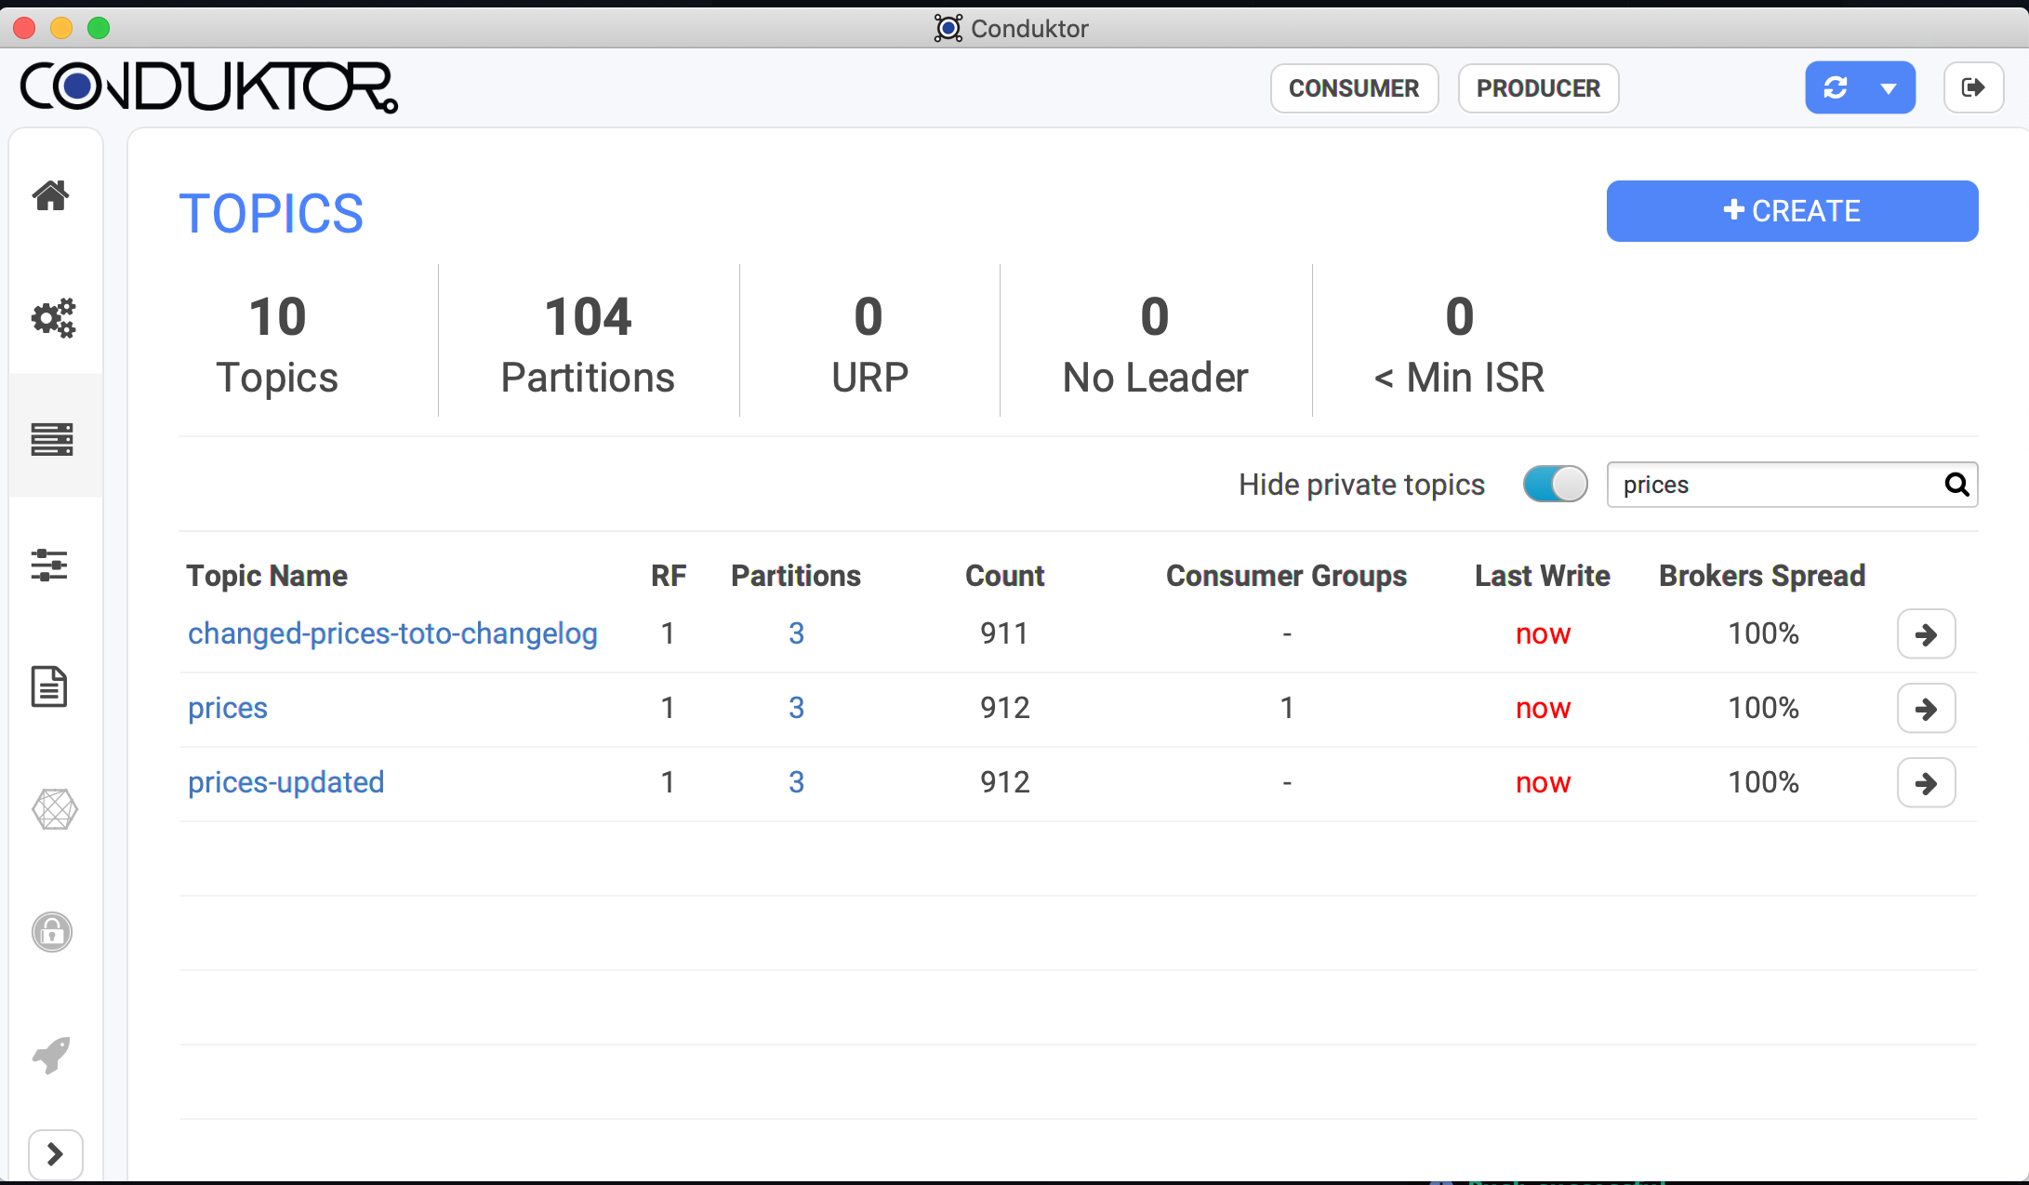This screenshot has width=2029, height=1185.
Task: Open the changed-prices-toto-changelog topic link
Action: 392,633
